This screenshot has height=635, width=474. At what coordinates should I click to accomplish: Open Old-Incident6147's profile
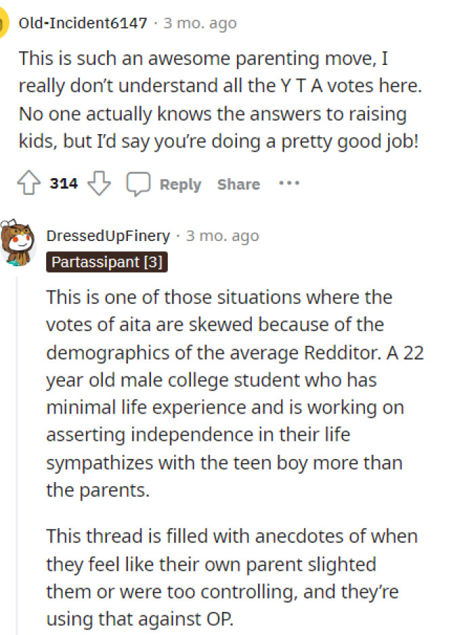(x=83, y=22)
